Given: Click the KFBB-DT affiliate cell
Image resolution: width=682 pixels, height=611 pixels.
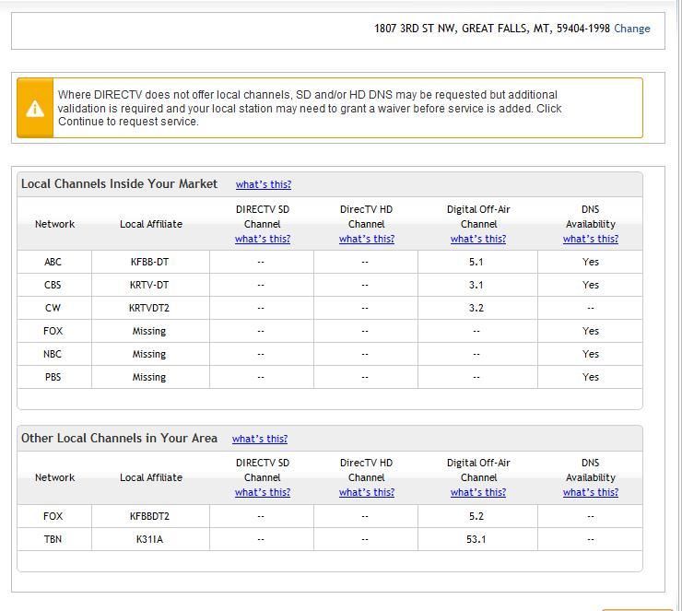Looking at the screenshot, I should 149,263.
